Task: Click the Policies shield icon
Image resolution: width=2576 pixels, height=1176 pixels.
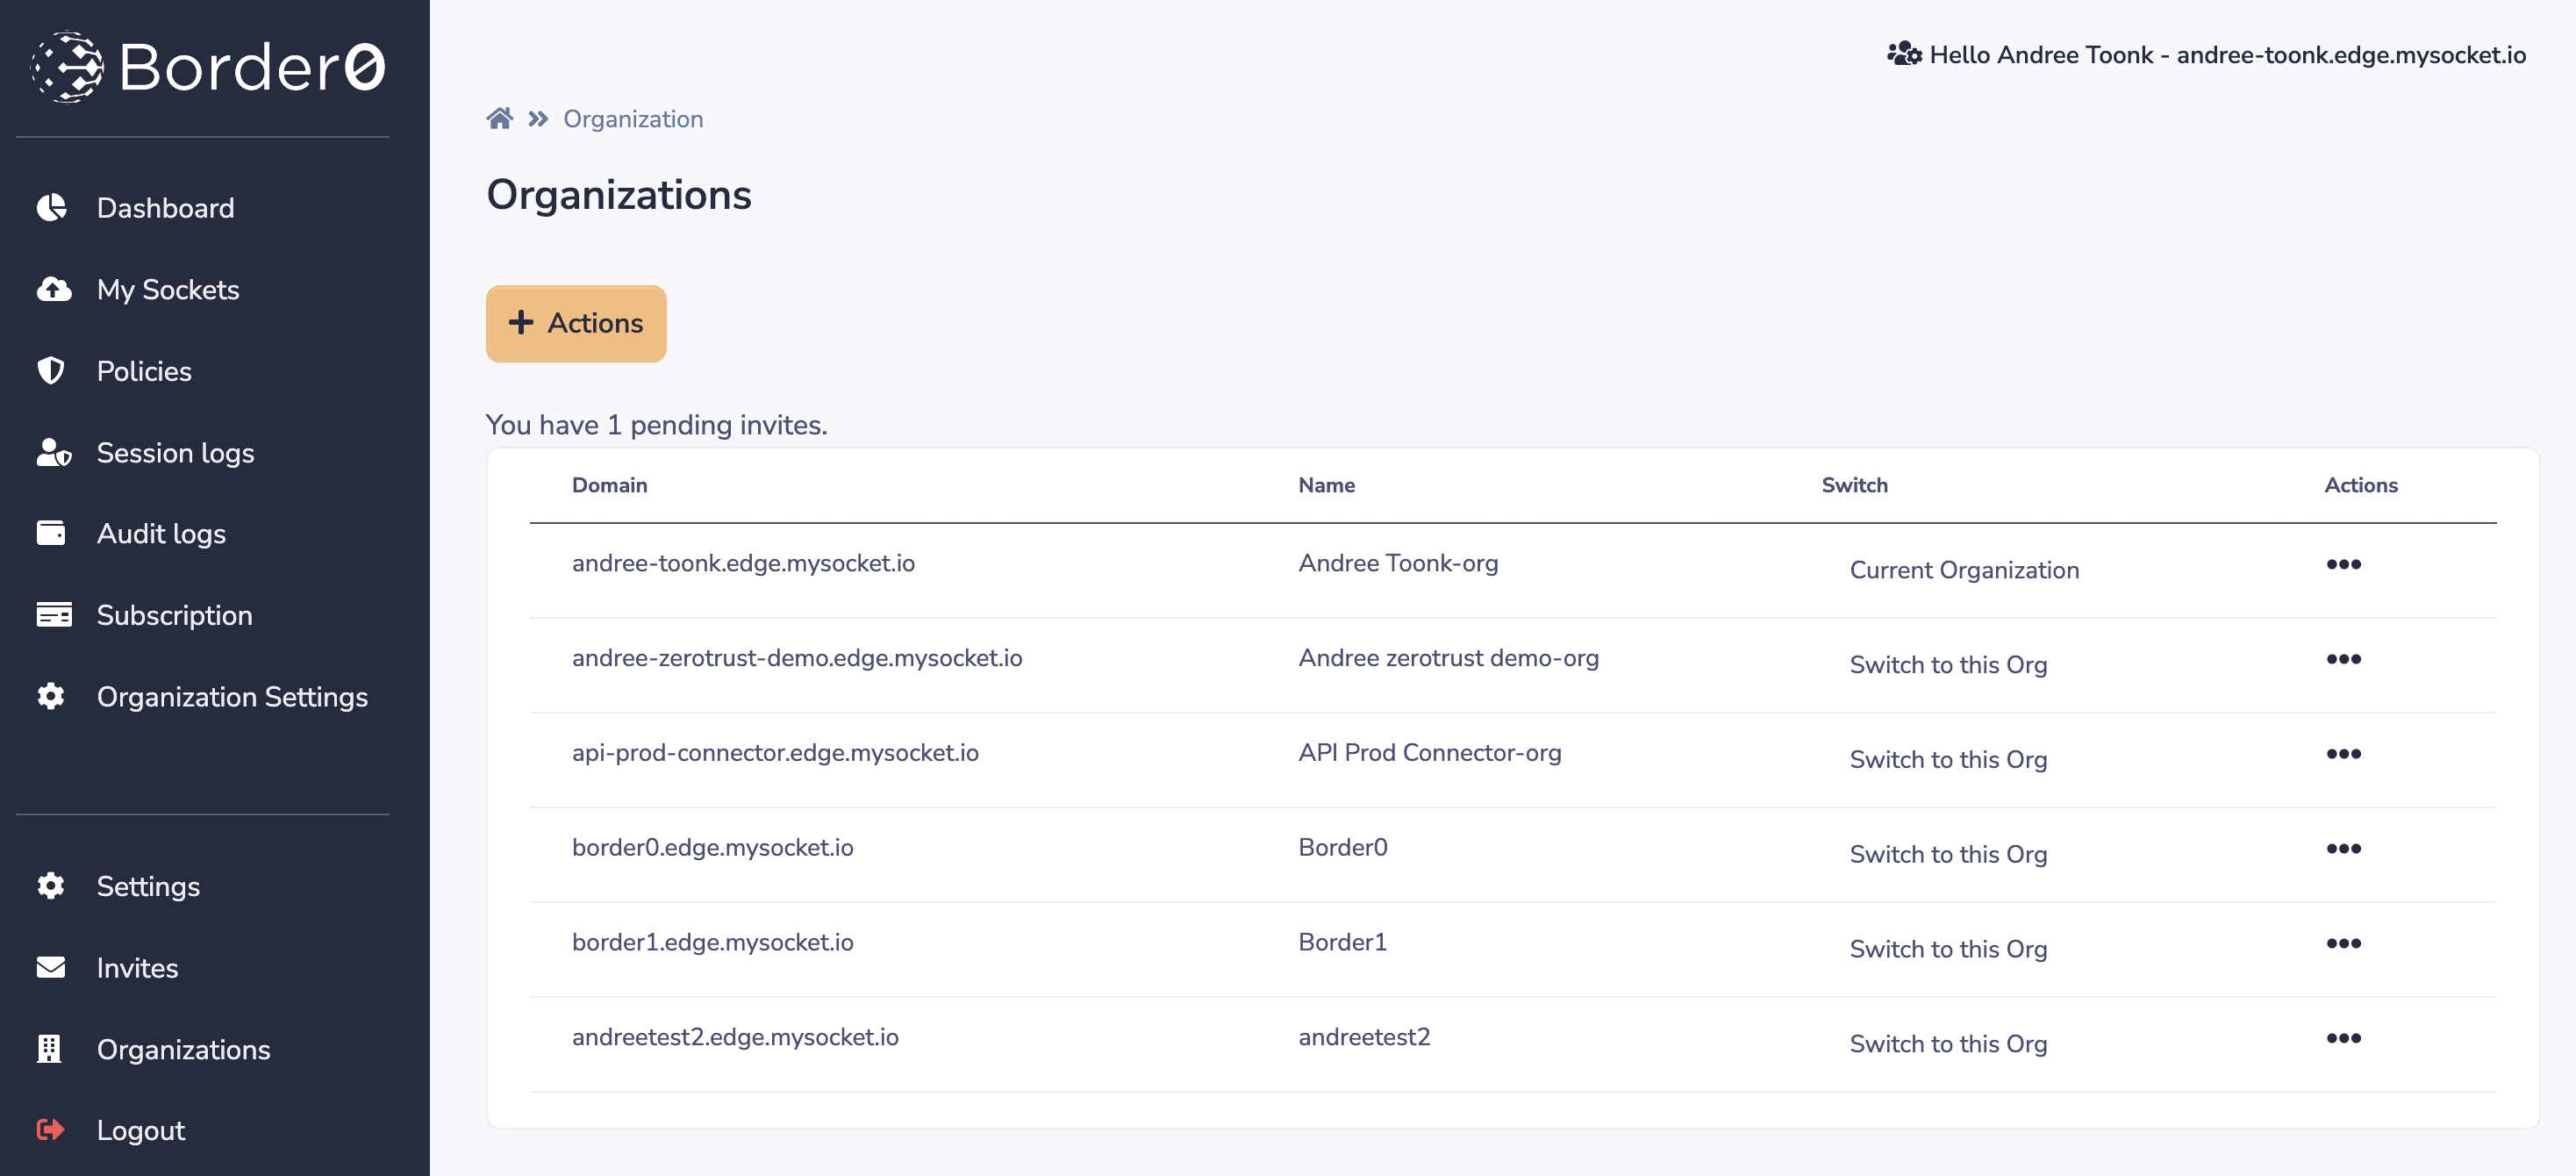Action: (x=51, y=371)
